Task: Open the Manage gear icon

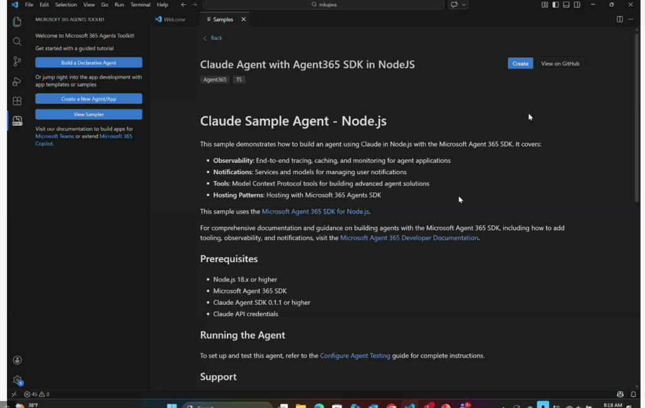Action: click(17, 380)
